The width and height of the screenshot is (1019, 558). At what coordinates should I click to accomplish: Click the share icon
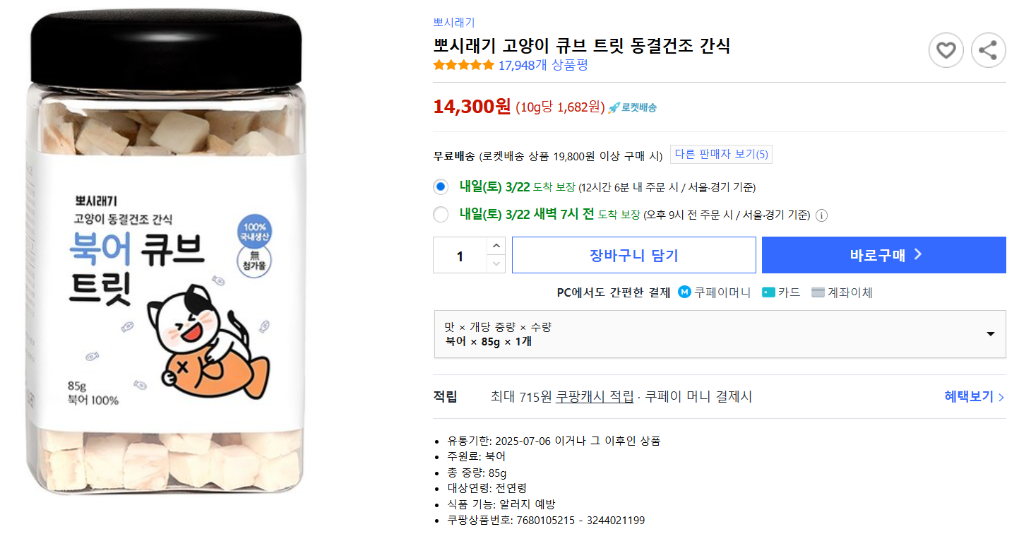tap(988, 50)
